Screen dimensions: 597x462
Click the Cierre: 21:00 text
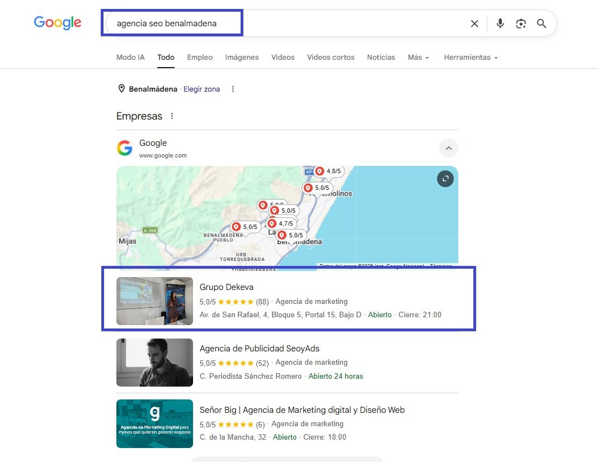pos(420,315)
